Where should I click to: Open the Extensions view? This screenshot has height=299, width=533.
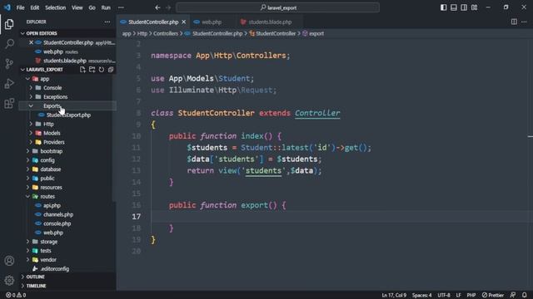(x=9, y=103)
